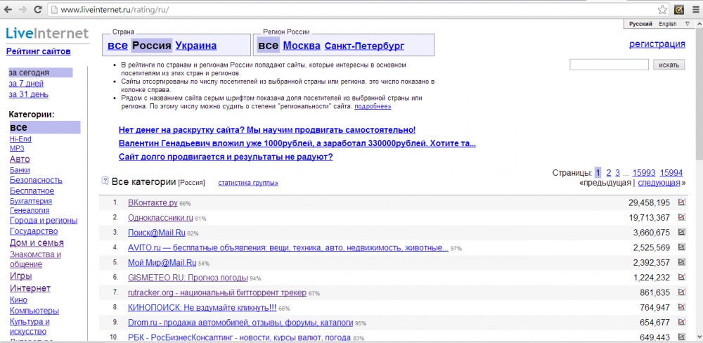703x343 pixels.
Task: Open статистика группы» link
Action: (x=248, y=183)
